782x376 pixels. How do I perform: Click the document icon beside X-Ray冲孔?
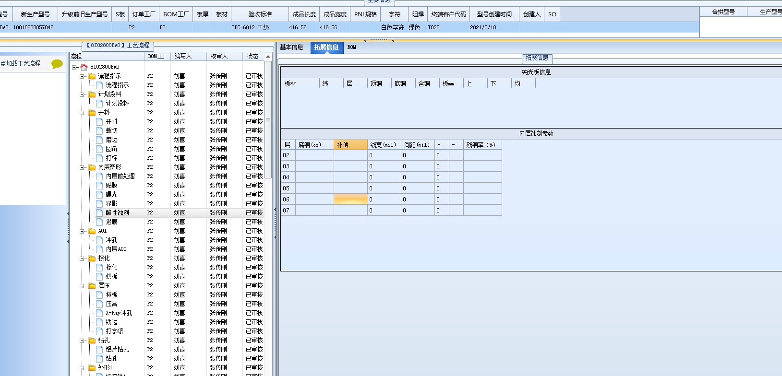pyautogui.click(x=100, y=313)
